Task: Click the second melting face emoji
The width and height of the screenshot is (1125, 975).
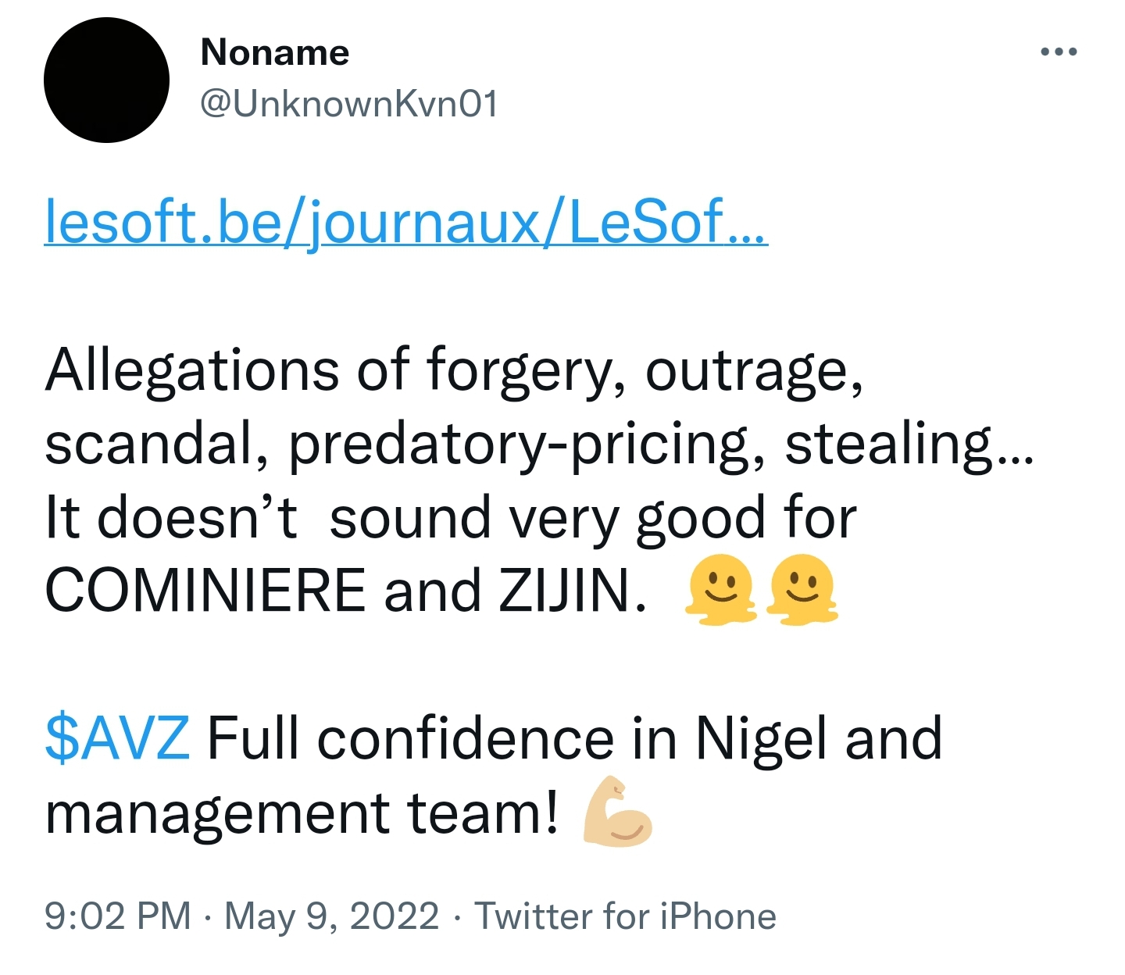Action: tap(802, 590)
